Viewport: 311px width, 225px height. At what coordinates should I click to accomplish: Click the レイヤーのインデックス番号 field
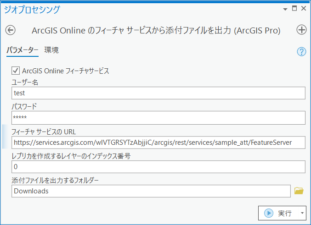[x=158, y=167]
